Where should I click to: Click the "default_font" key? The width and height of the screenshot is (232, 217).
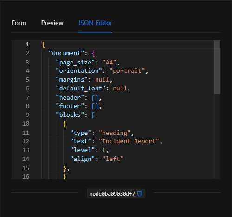point(81,89)
